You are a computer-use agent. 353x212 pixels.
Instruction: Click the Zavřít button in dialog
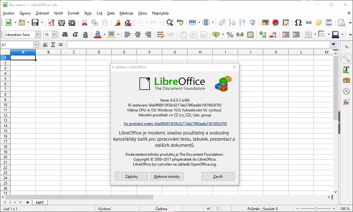click(218, 176)
